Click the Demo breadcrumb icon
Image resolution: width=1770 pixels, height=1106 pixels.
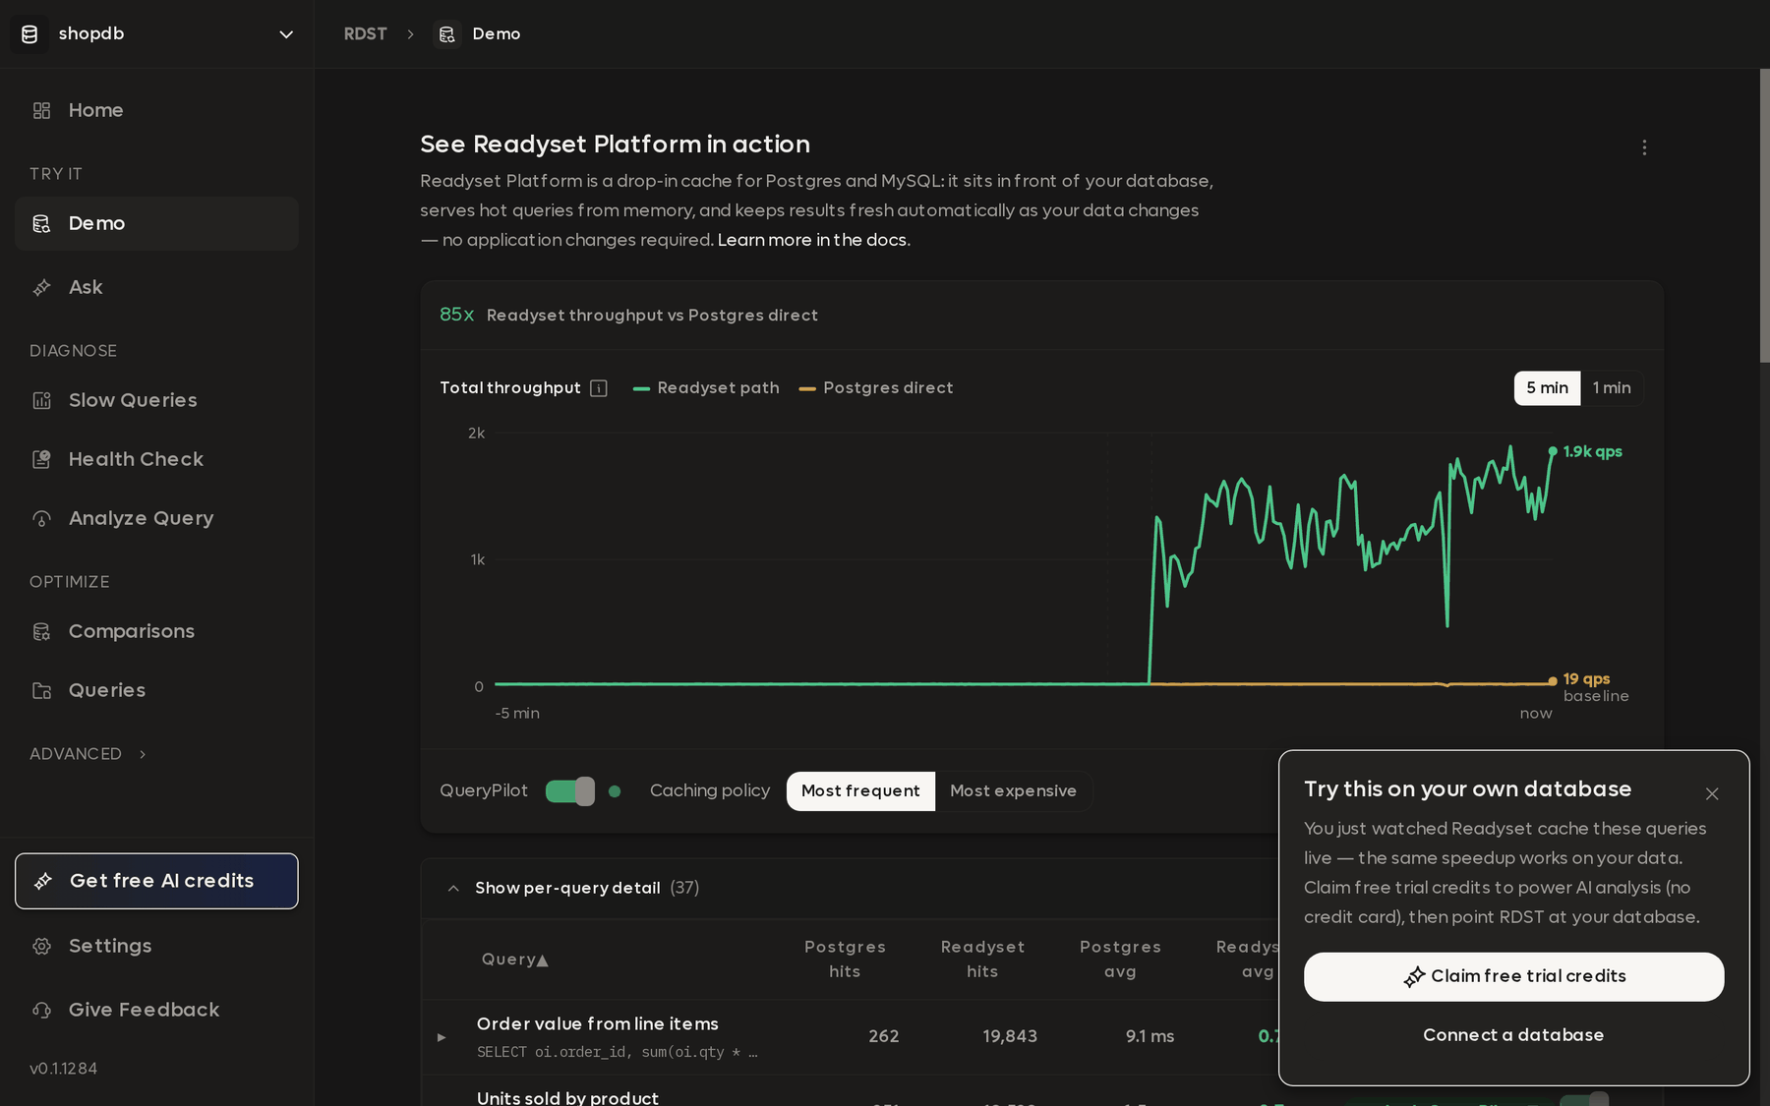447,34
